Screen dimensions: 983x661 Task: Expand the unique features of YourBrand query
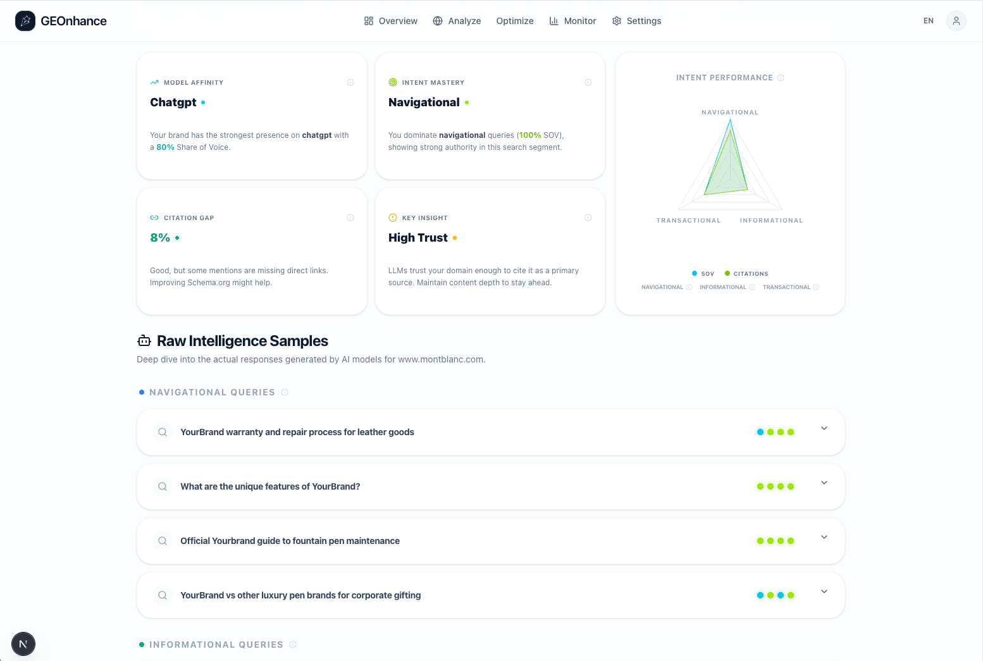[x=824, y=483]
